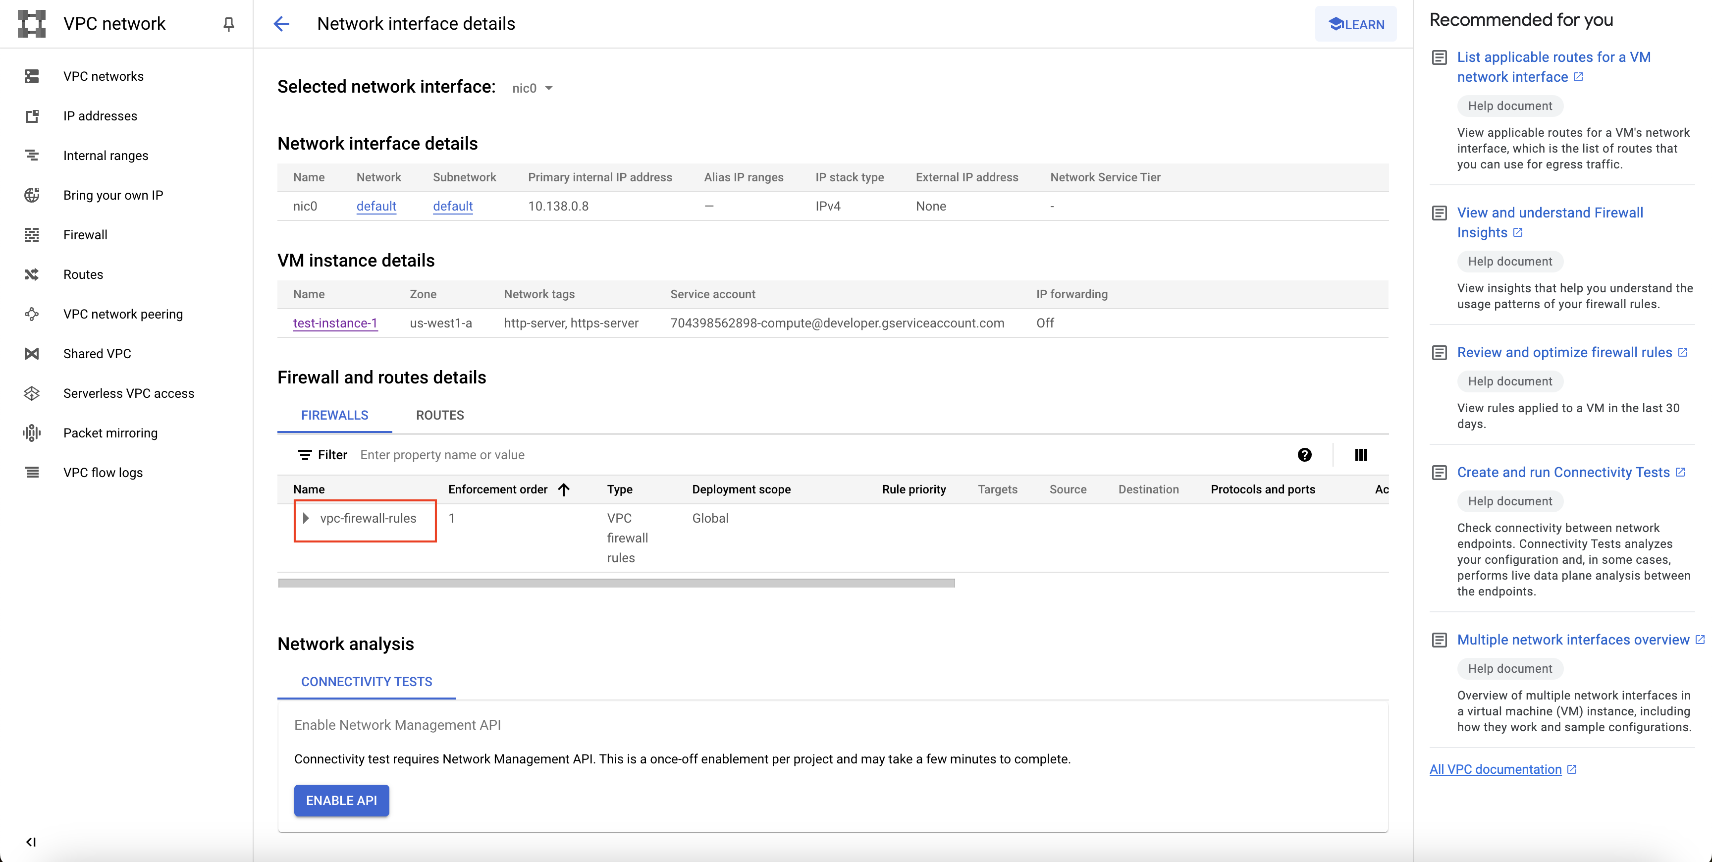Select the Packet mirroring icon
1712x862 pixels.
click(31, 433)
